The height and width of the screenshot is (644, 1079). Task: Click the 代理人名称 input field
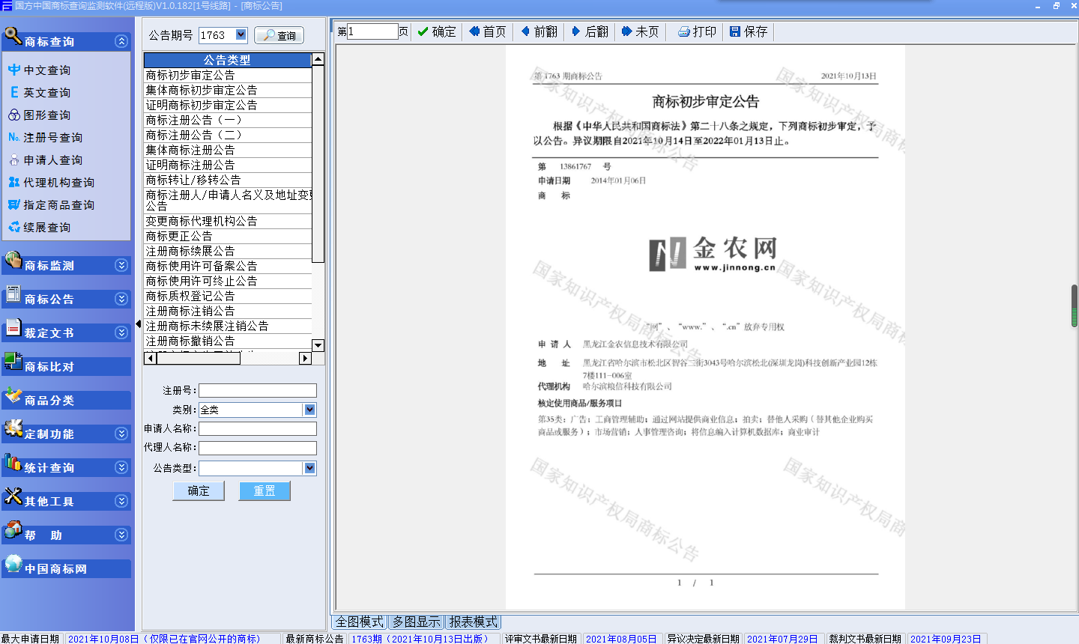click(258, 448)
